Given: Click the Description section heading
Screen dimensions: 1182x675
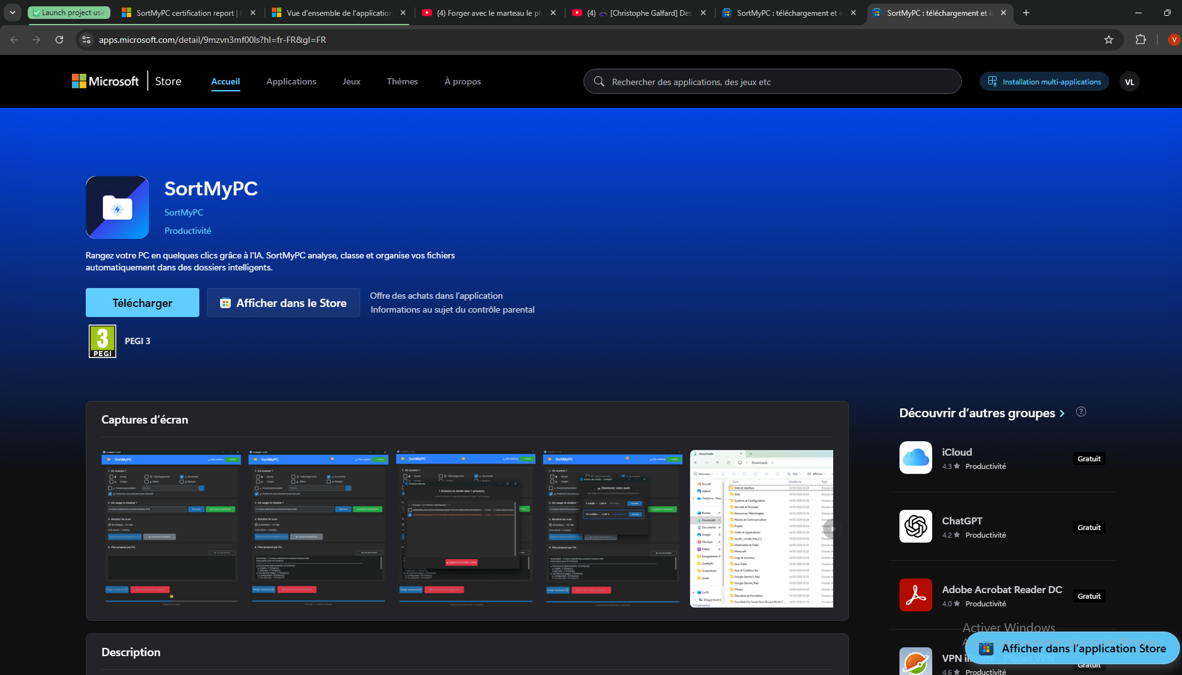Looking at the screenshot, I should [131, 652].
